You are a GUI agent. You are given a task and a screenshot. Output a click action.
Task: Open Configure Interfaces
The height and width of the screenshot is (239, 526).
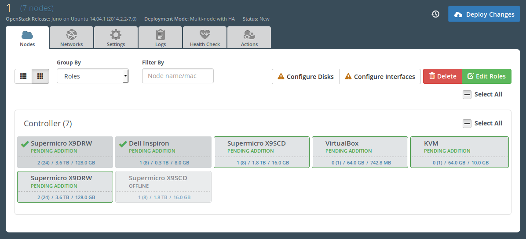point(380,76)
